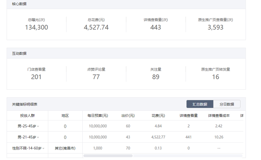Click detail views value 443

156,27
